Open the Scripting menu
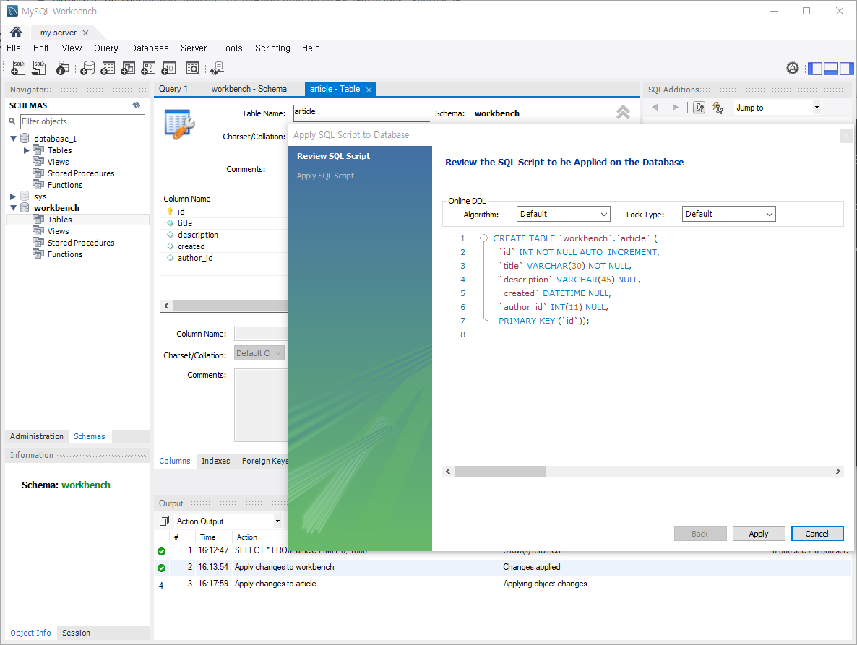This screenshot has width=857, height=645. click(x=272, y=48)
